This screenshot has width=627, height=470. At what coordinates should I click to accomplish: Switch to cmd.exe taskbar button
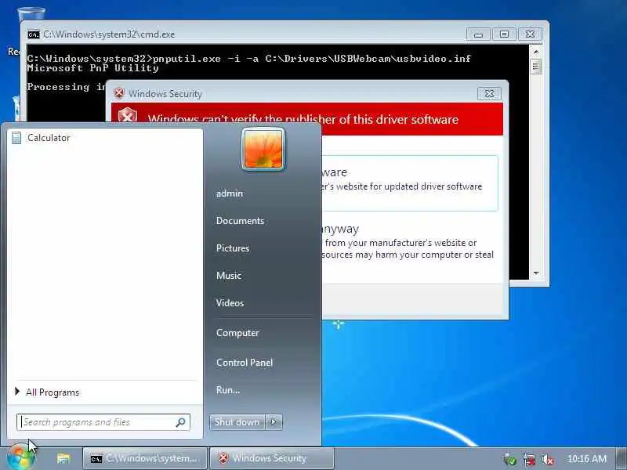click(145, 458)
